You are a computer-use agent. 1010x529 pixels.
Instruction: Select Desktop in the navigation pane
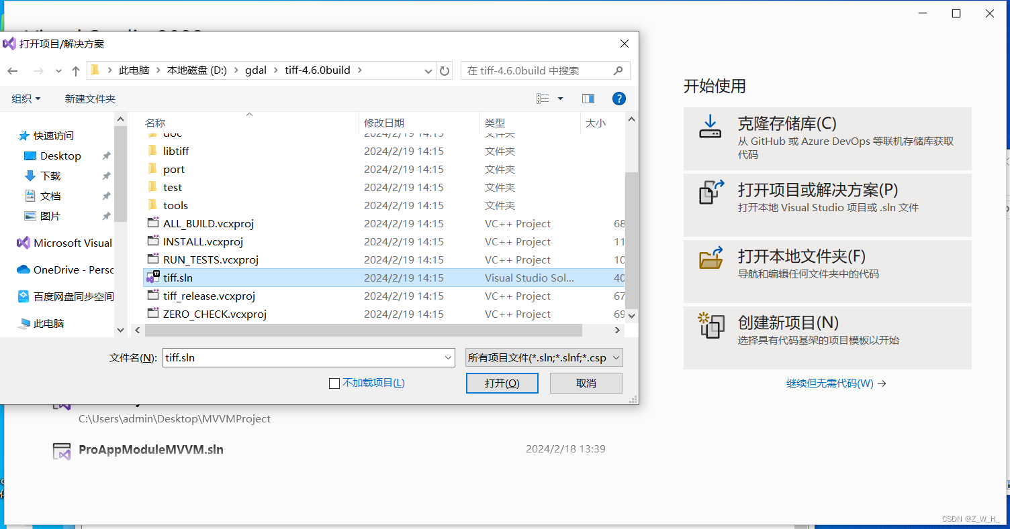60,156
